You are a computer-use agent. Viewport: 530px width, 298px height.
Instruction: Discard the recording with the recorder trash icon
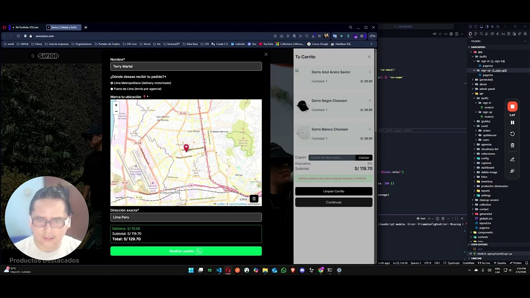512,145
